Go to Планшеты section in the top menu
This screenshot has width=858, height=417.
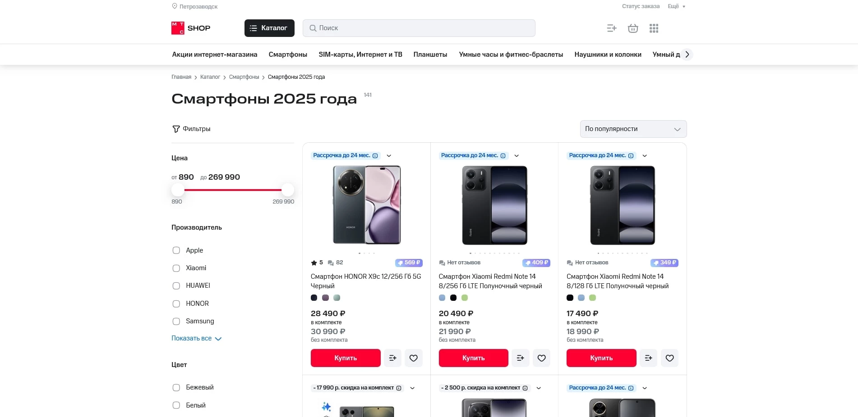tap(430, 54)
